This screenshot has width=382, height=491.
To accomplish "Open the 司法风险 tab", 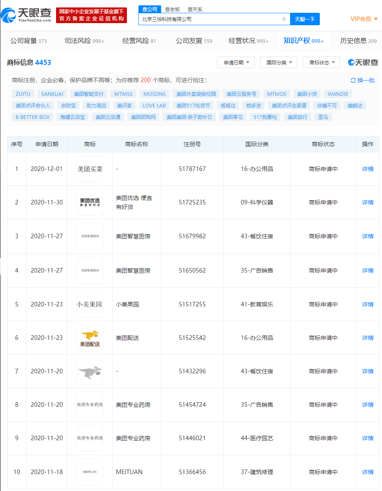I will [84, 41].
